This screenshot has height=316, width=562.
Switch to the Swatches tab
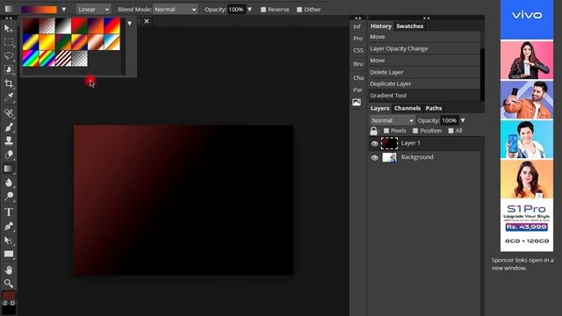pyautogui.click(x=410, y=26)
